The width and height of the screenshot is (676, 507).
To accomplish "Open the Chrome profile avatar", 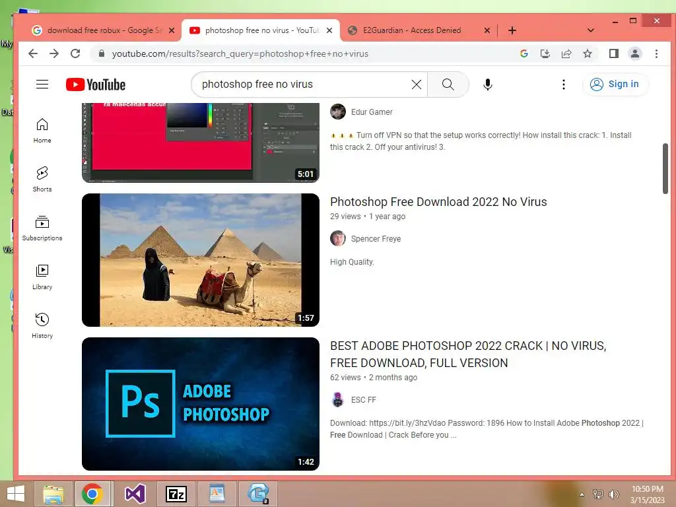I will tap(635, 53).
